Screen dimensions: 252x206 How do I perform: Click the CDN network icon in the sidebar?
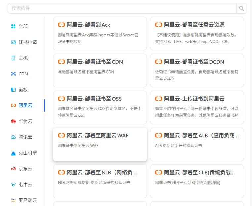(x=13, y=74)
